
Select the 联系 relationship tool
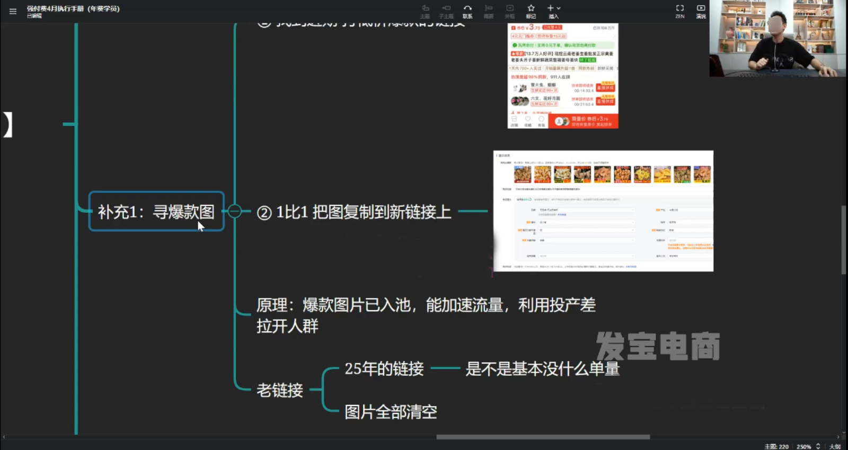tap(467, 11)
